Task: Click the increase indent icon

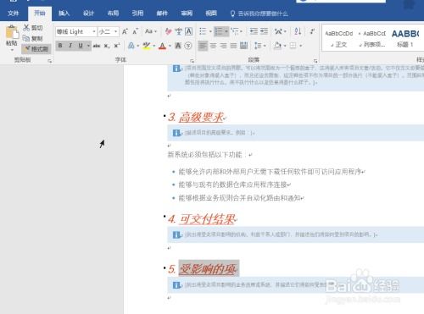Action: coord(264,31)
